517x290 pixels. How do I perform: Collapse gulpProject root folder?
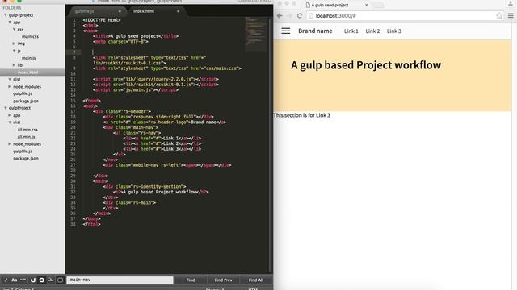pos(6,108)
